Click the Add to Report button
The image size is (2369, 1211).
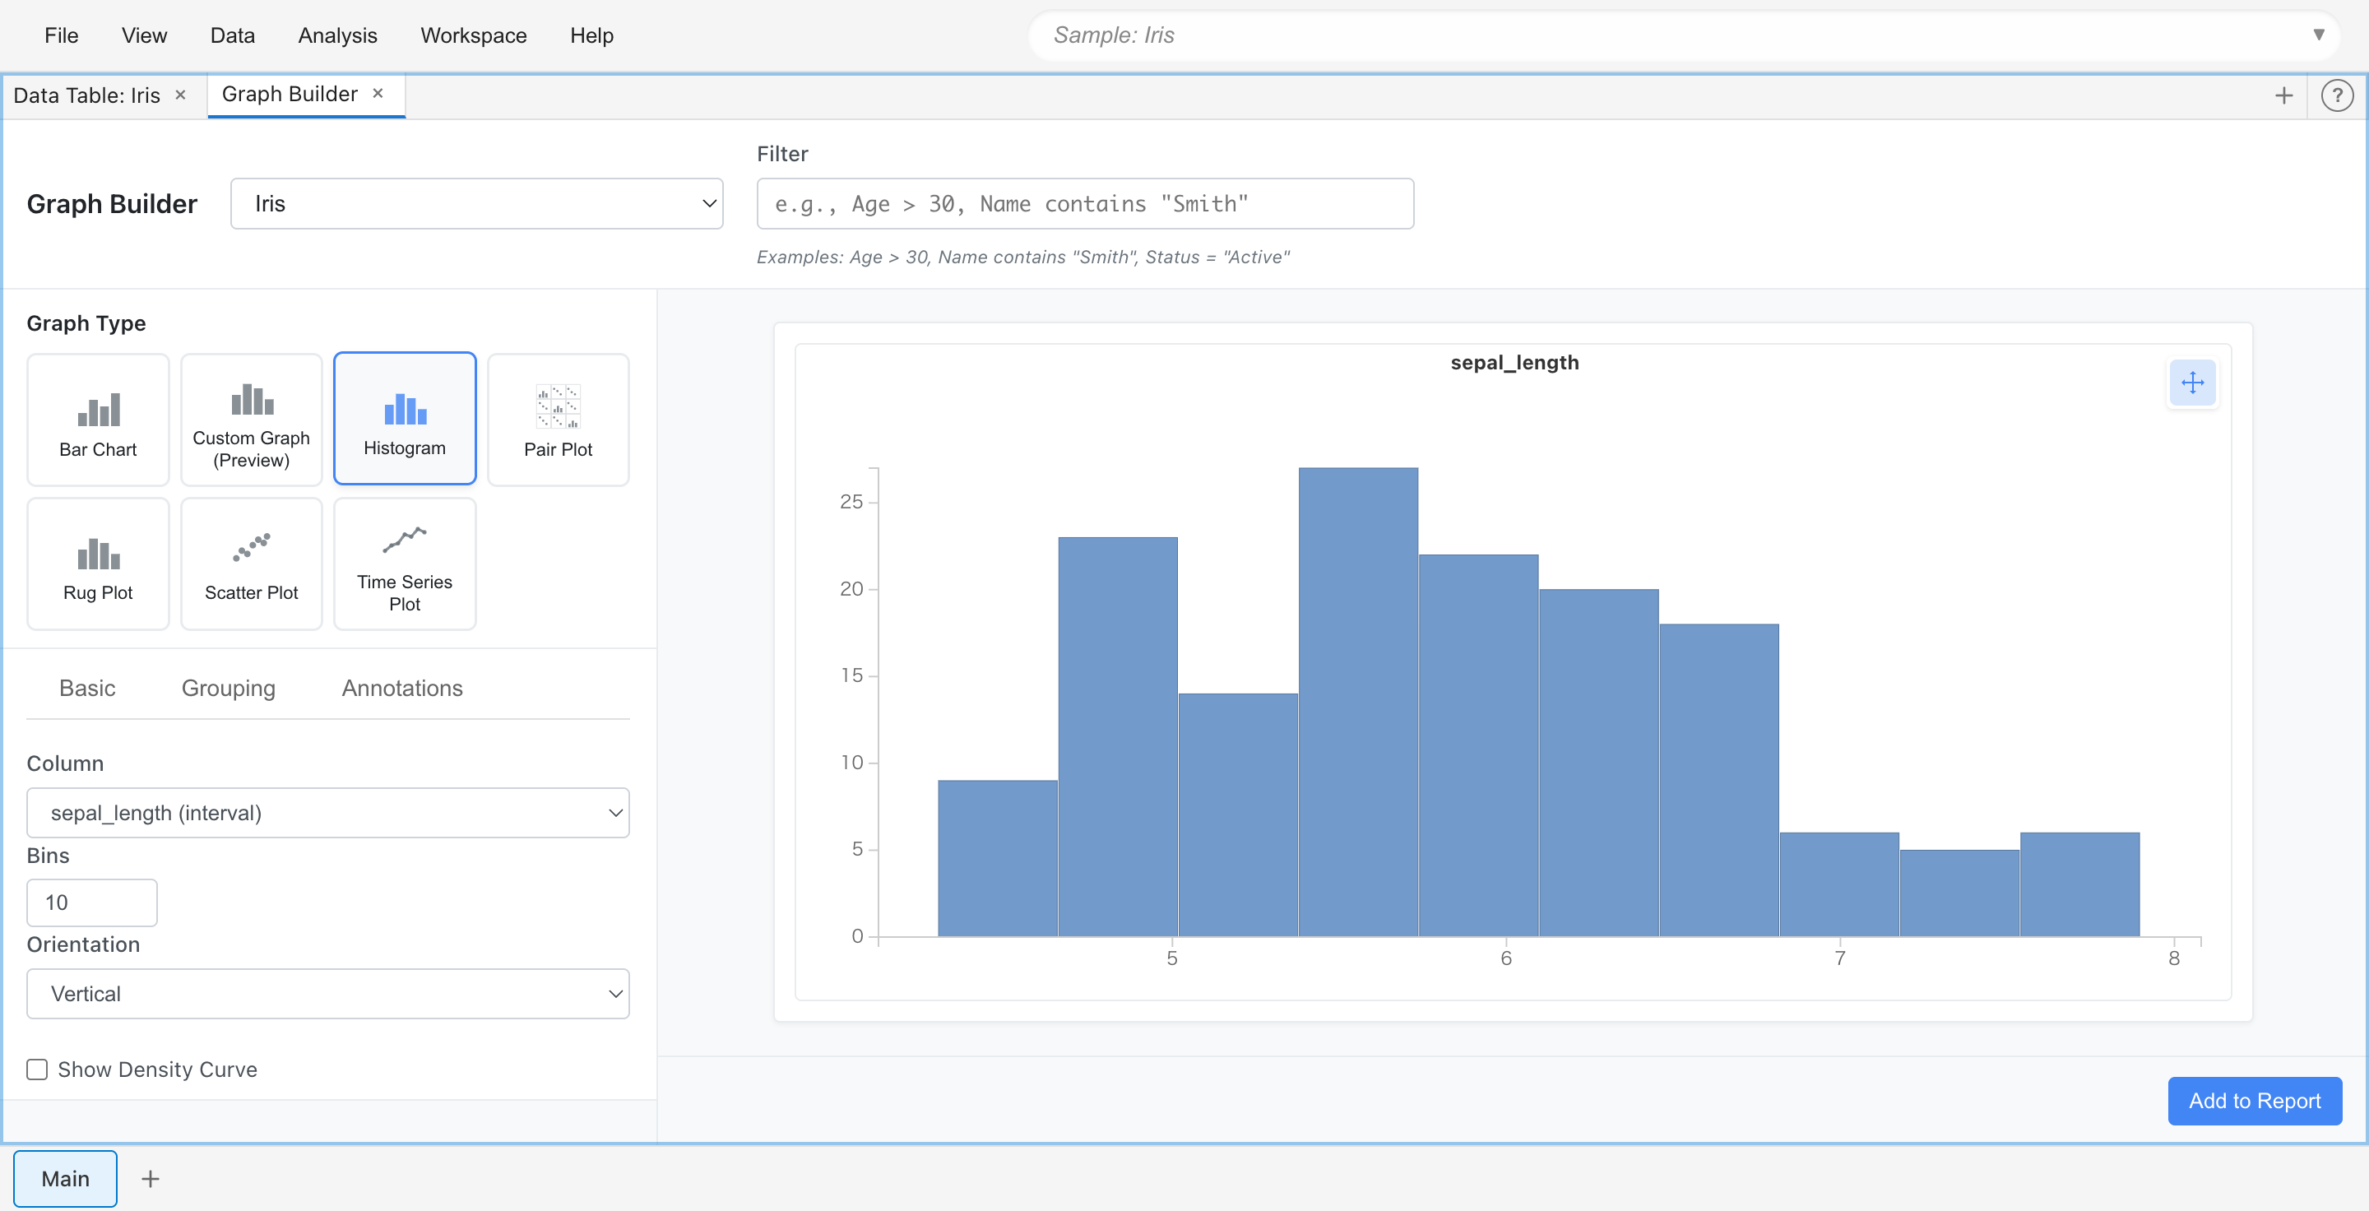point(2254,1101)
